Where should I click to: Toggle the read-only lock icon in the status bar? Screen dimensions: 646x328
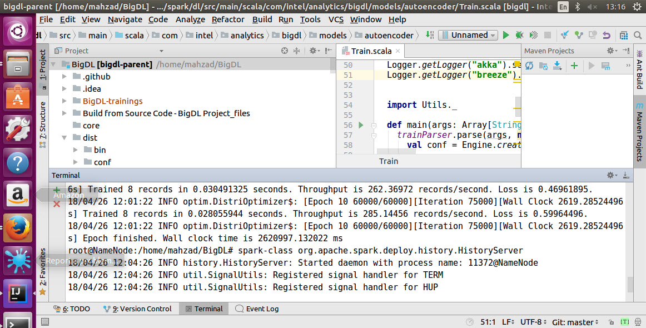[x=612, y=322]
